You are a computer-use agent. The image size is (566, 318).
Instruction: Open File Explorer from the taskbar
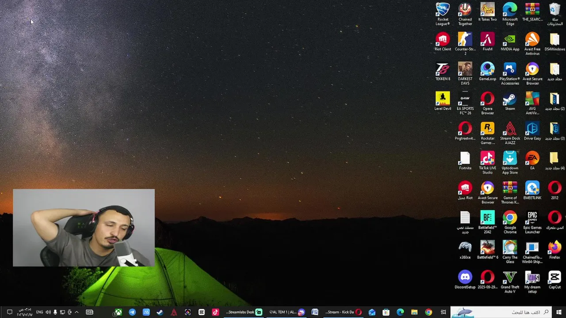[414, 312]
